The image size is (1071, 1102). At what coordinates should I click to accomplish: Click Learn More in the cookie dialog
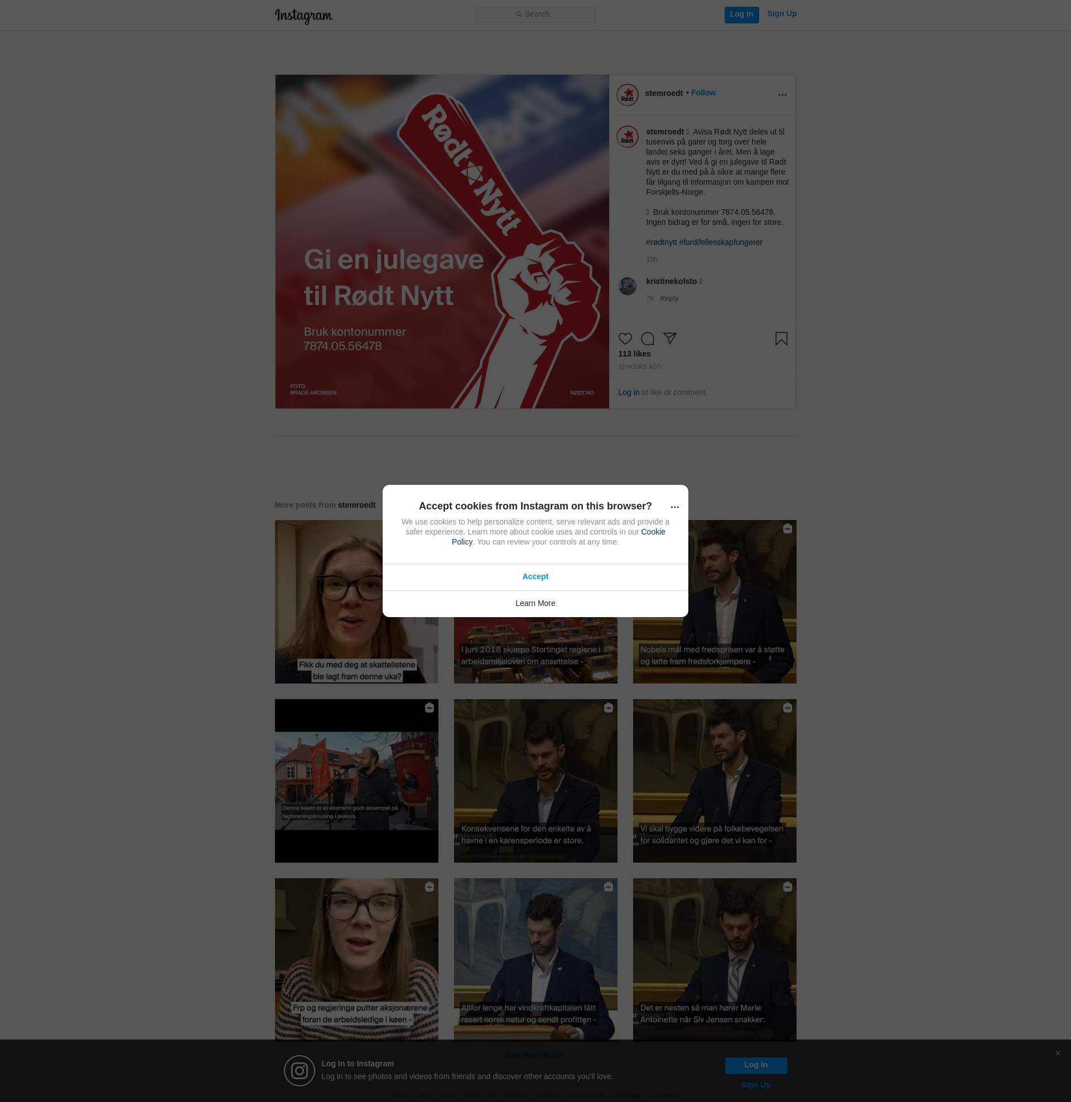[x=535, y=604]
